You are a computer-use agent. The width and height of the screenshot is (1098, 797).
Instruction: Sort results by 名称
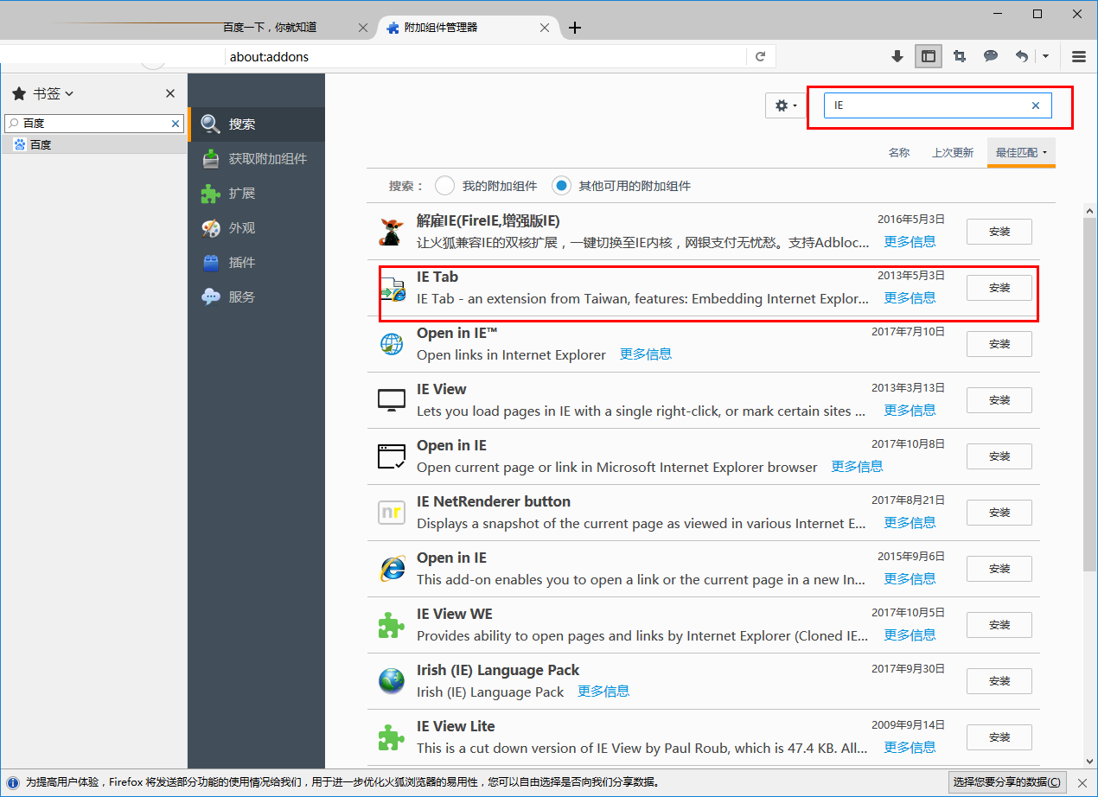pyautogui.click(x=899, y=152)
